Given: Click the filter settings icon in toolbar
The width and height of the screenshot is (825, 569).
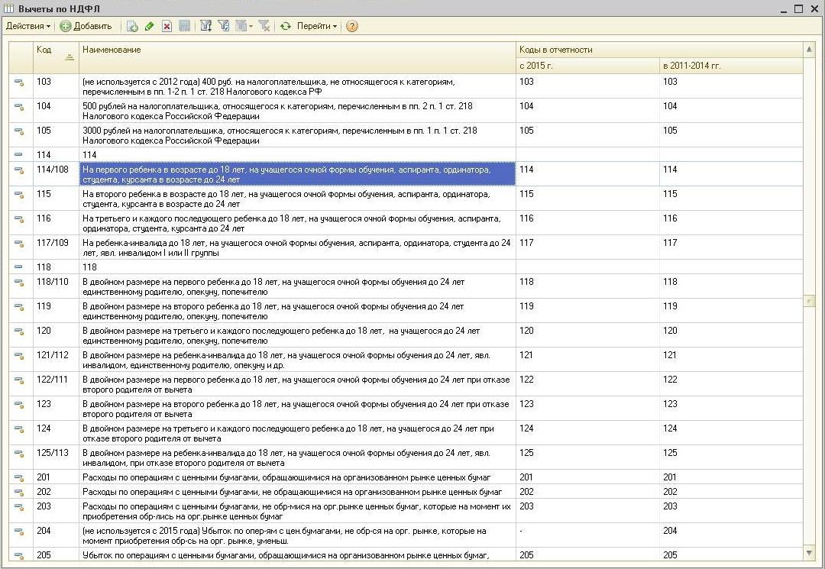Looking at the screenshot, I should click(205, 26).
